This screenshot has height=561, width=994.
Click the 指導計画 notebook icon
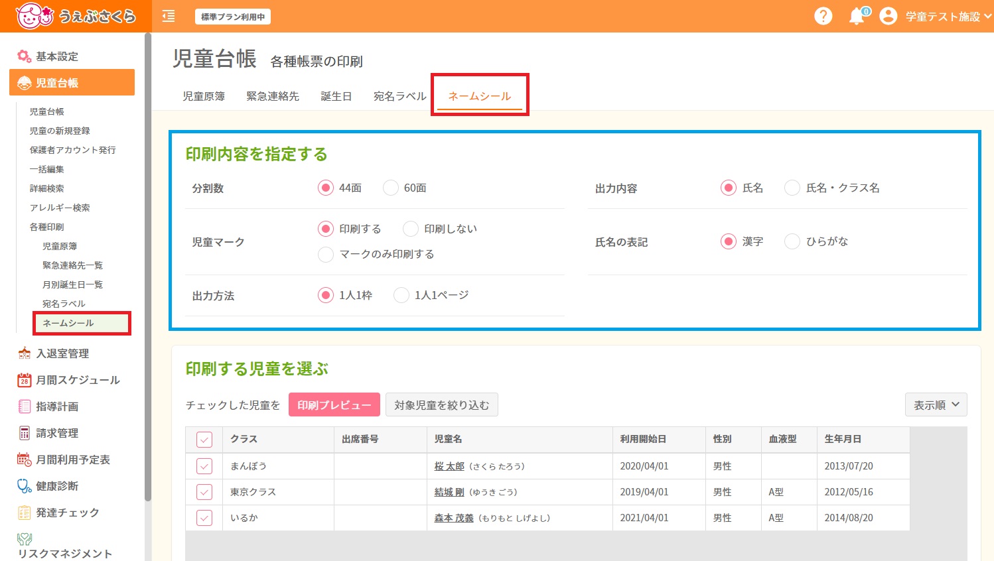(25, 406)
